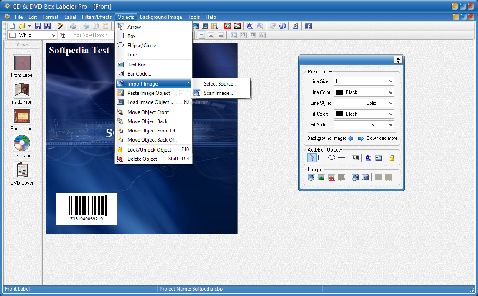Select the Softpedia Test title text on canvas
478x296 pixels.
(x=79, y=50)
